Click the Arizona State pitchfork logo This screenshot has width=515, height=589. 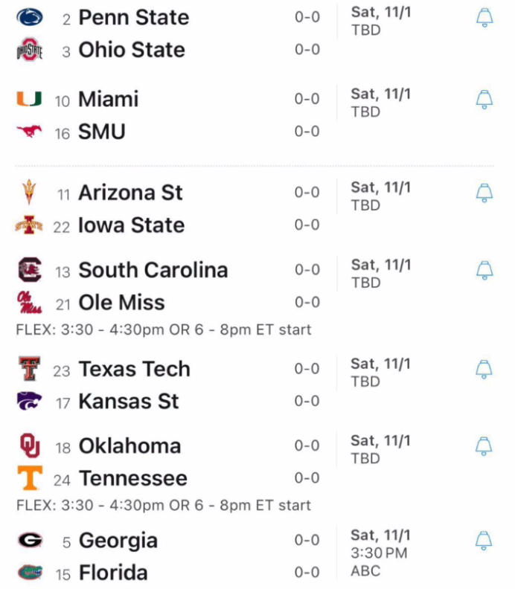pos(29,193)
